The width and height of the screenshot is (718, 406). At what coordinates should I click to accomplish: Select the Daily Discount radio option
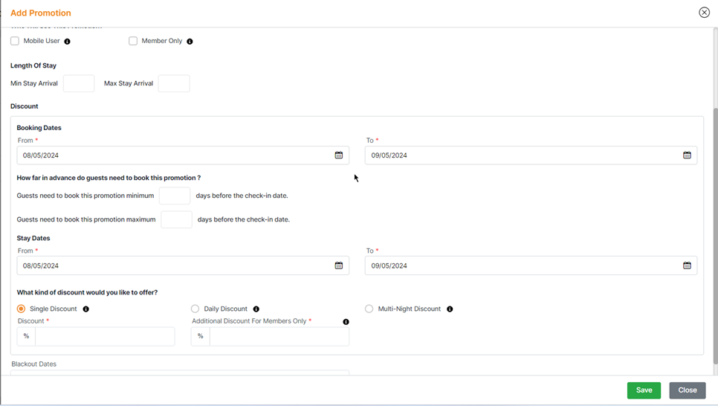(x=195, y=309)
